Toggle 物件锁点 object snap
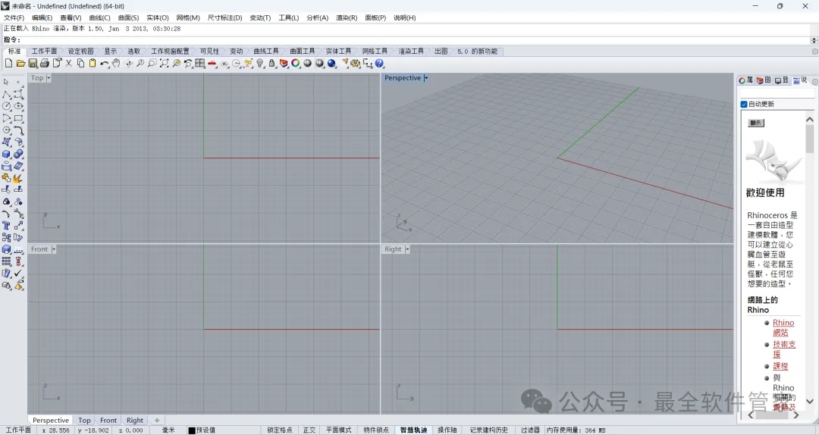819x435 pixels. (376, 430)
